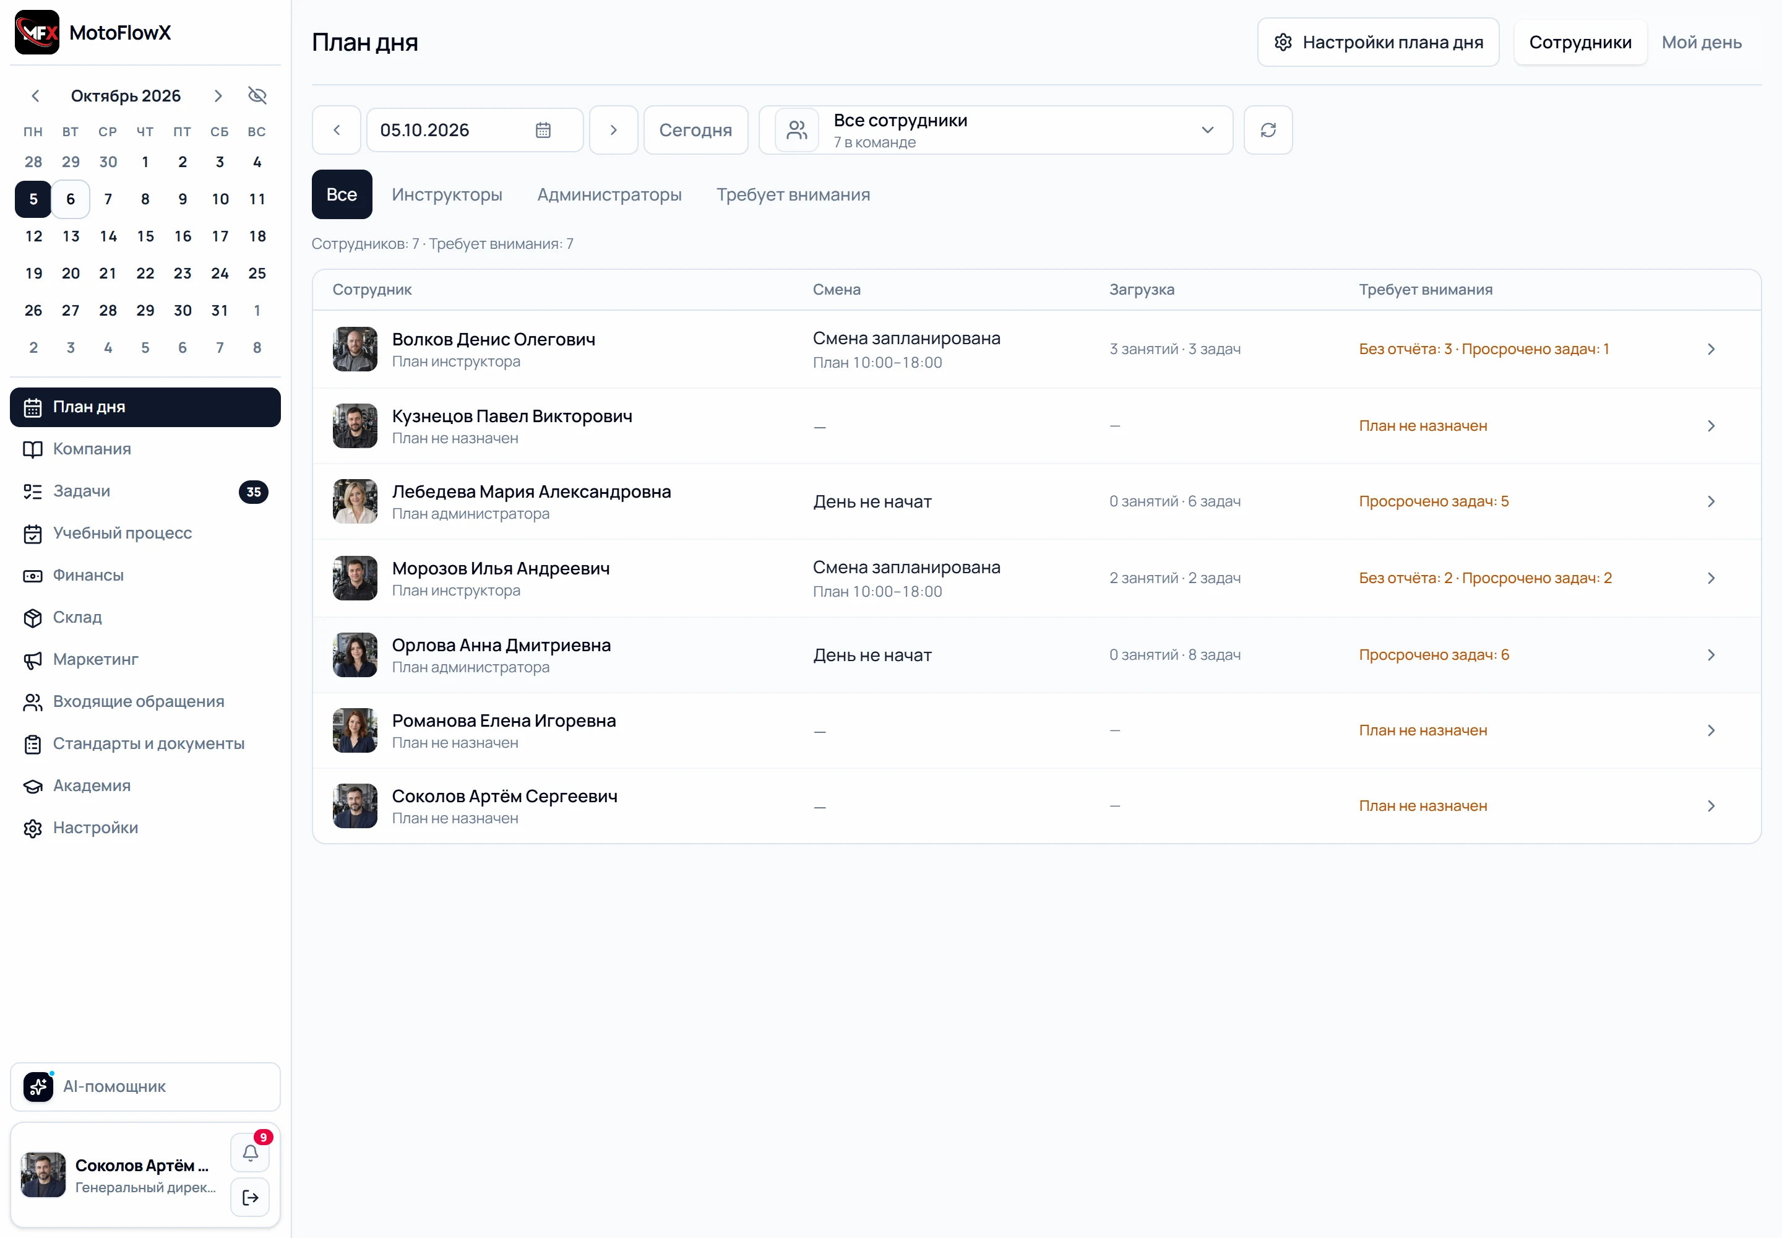Switch the view to Мой день

click(x=1702, y=42)
